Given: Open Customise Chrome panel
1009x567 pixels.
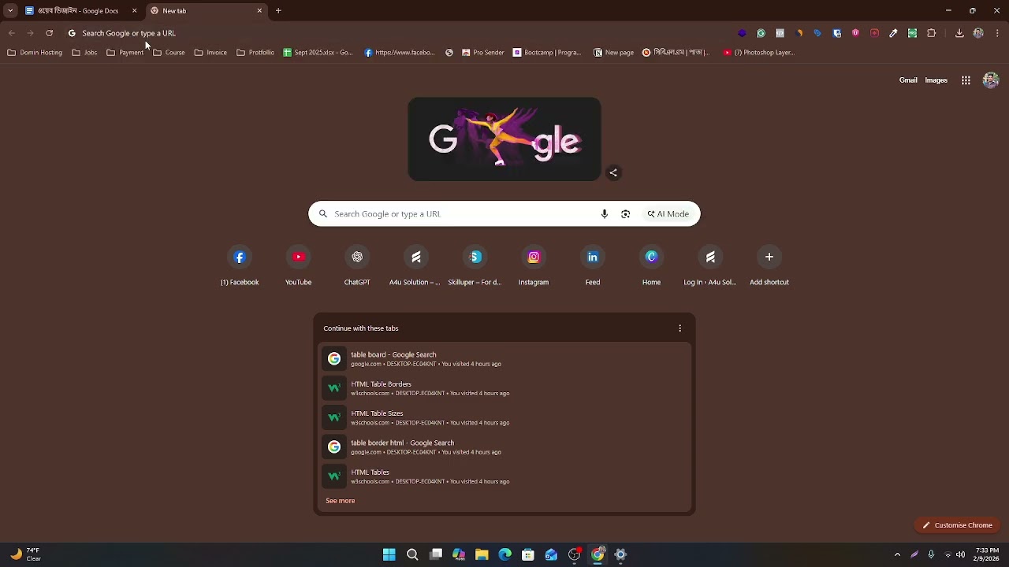Looking at the screenshot, I should (958, 525).
